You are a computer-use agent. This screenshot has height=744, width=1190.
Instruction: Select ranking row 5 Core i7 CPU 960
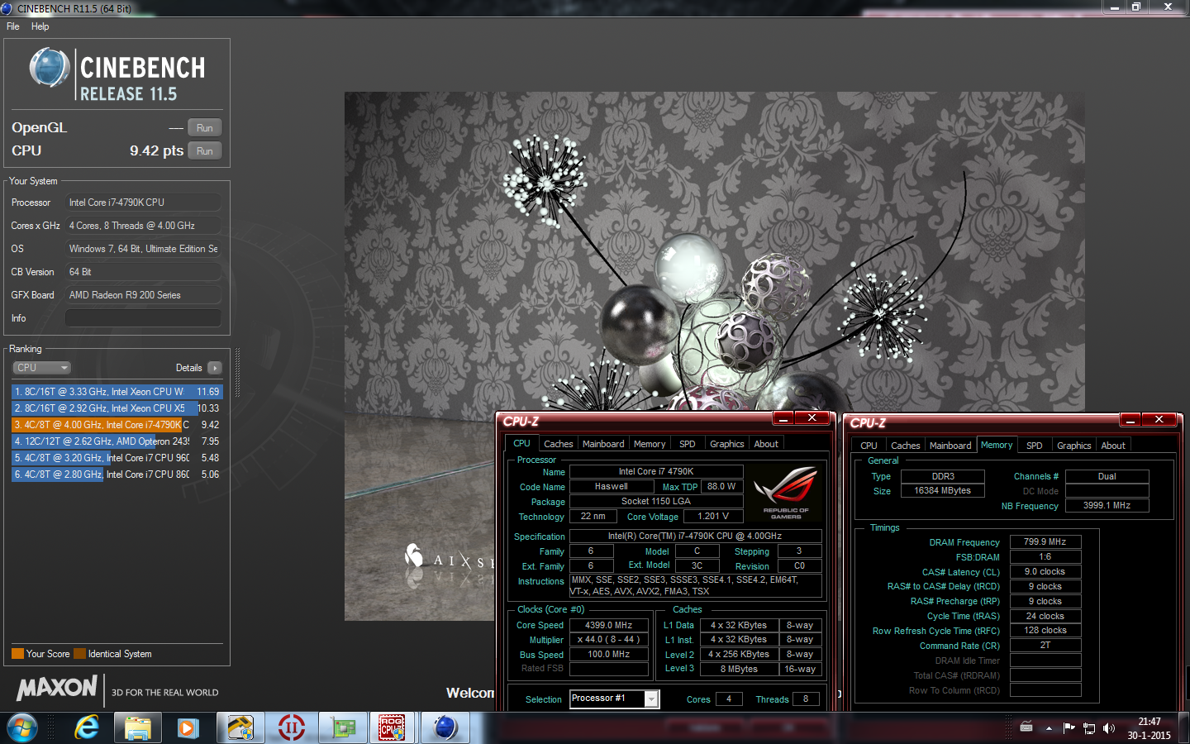117,458
